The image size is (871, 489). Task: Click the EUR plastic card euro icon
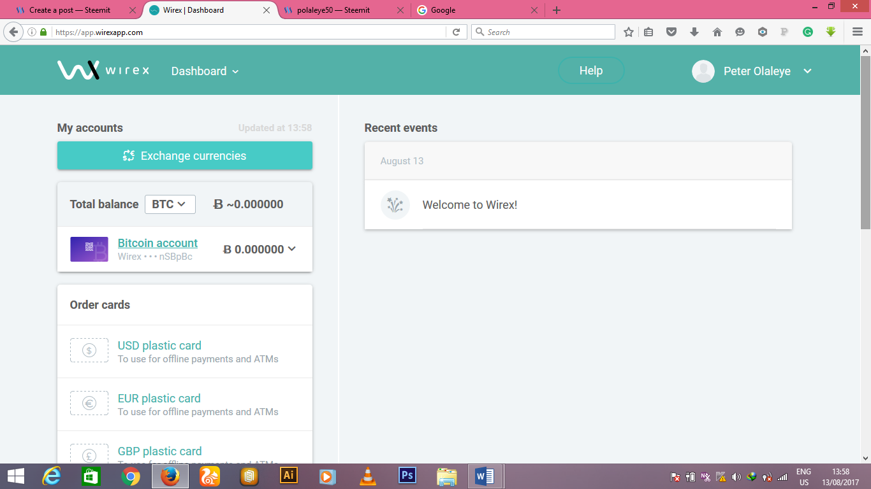(89, 403)
